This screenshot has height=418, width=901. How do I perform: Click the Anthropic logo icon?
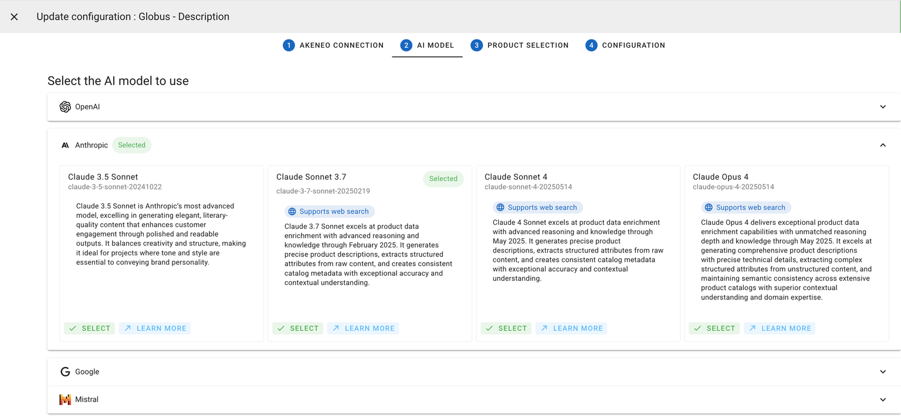65,145
